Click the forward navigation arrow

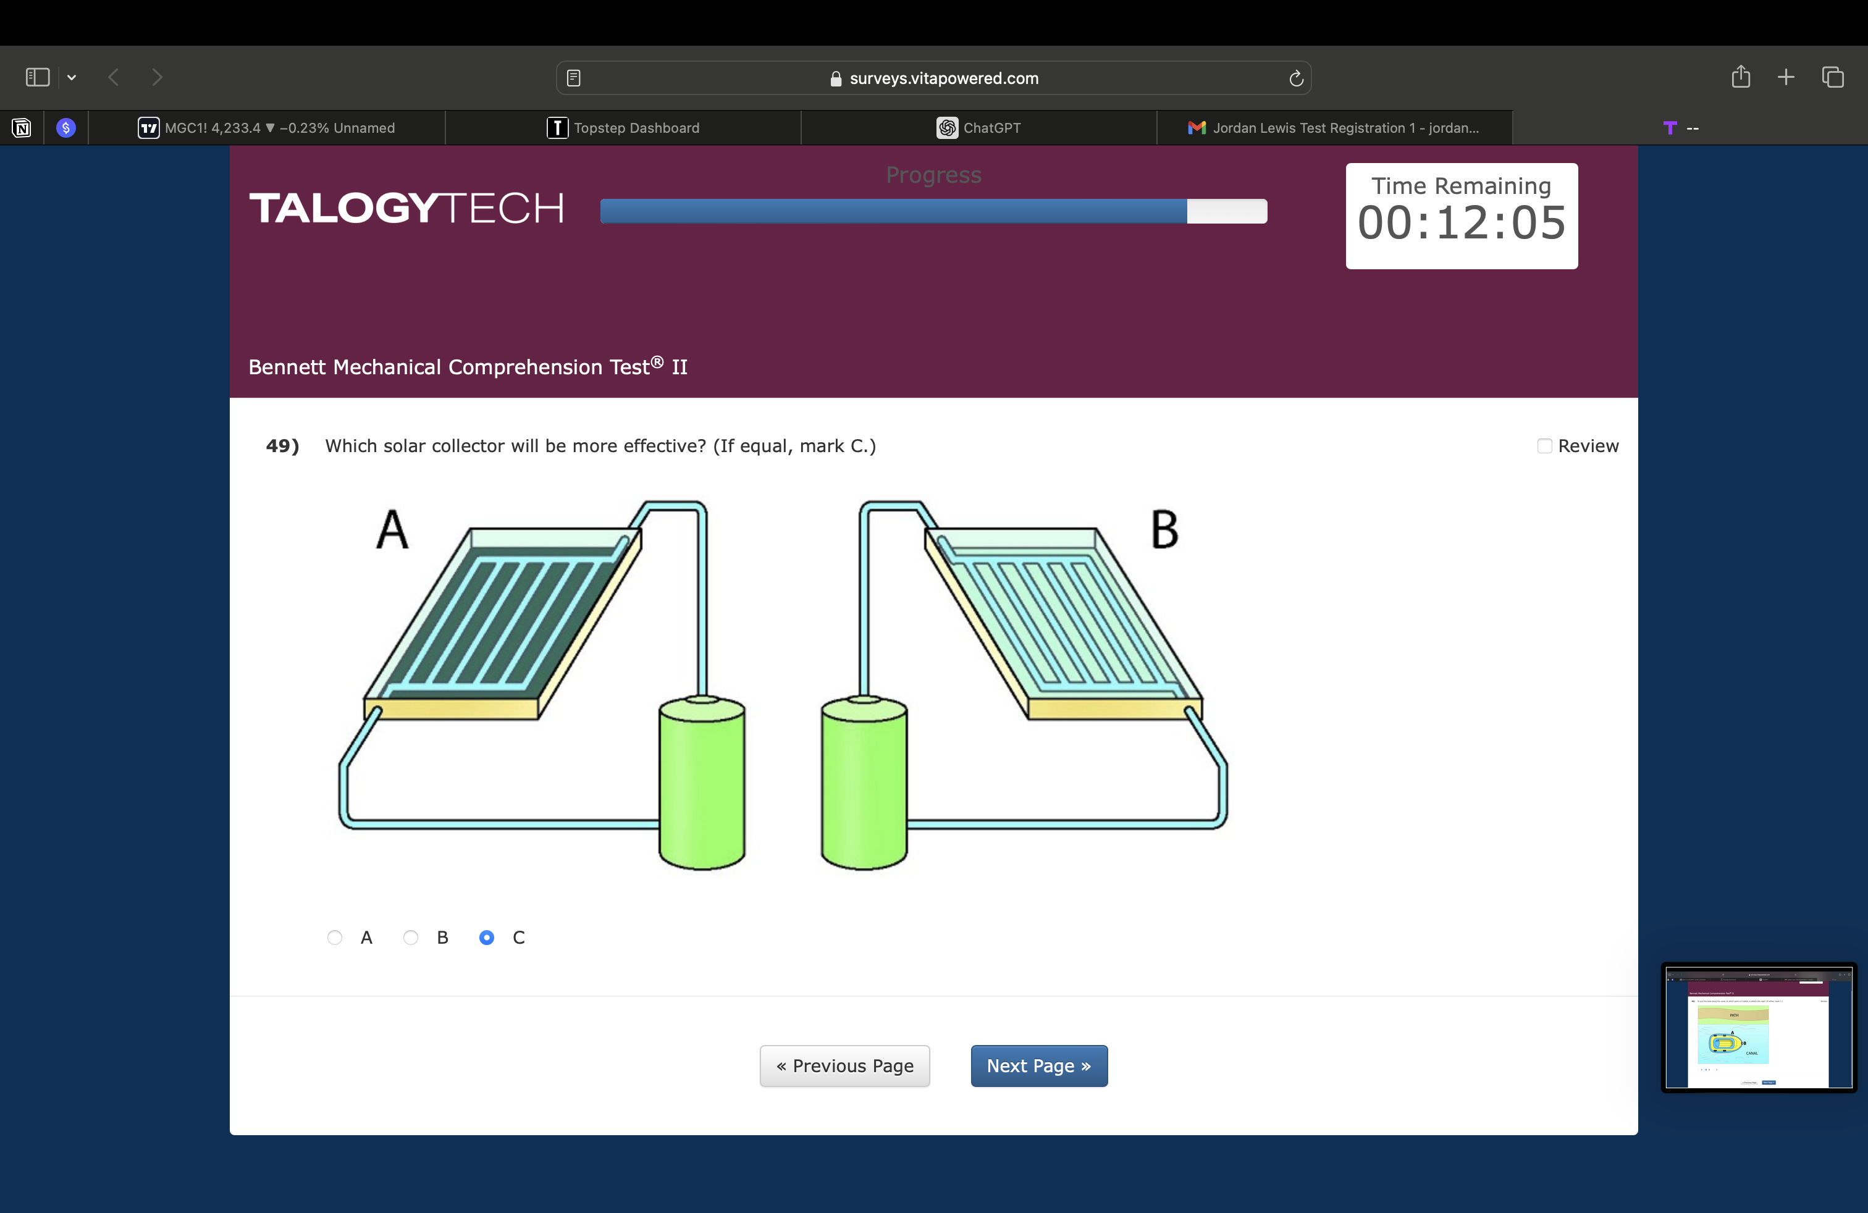tap(157, 77)
